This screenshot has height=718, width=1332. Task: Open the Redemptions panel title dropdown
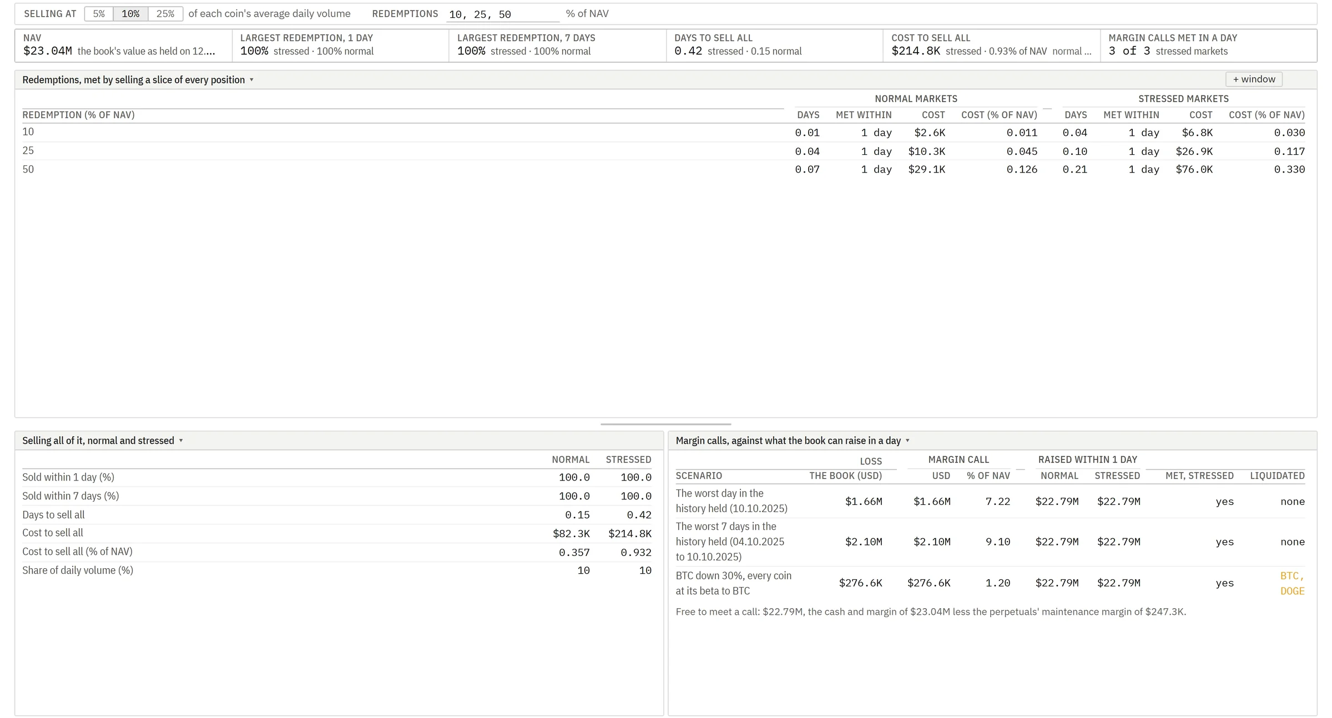coord(138,80)
